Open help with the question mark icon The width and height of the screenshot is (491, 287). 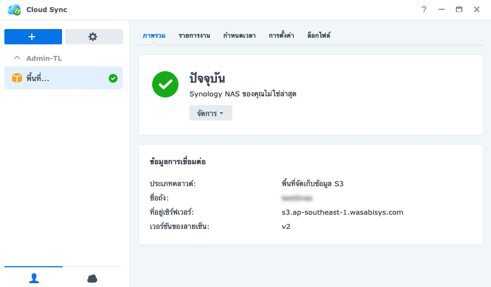pos(423,10)
